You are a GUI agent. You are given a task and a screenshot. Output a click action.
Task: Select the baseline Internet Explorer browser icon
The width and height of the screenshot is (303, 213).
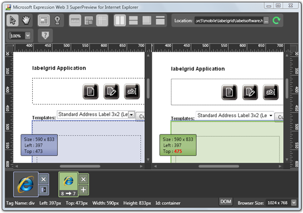click(26, 184)
